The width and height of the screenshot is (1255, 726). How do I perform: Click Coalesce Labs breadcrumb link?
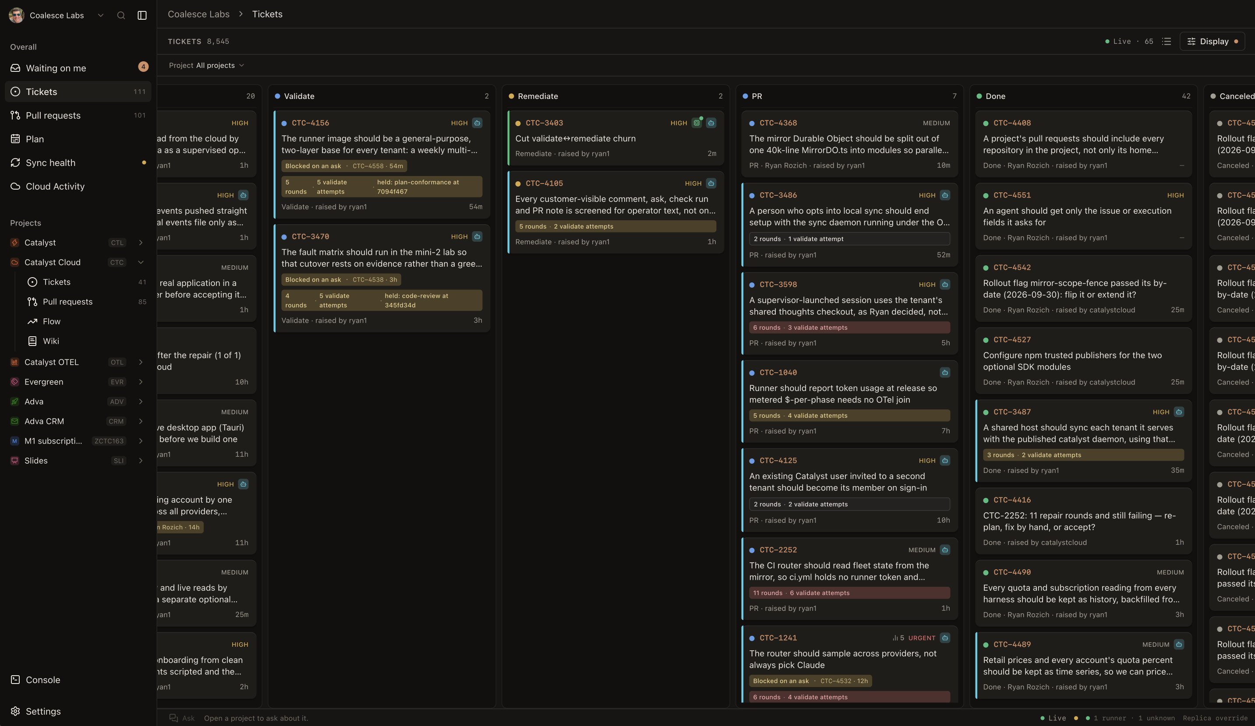click(199, 14)
